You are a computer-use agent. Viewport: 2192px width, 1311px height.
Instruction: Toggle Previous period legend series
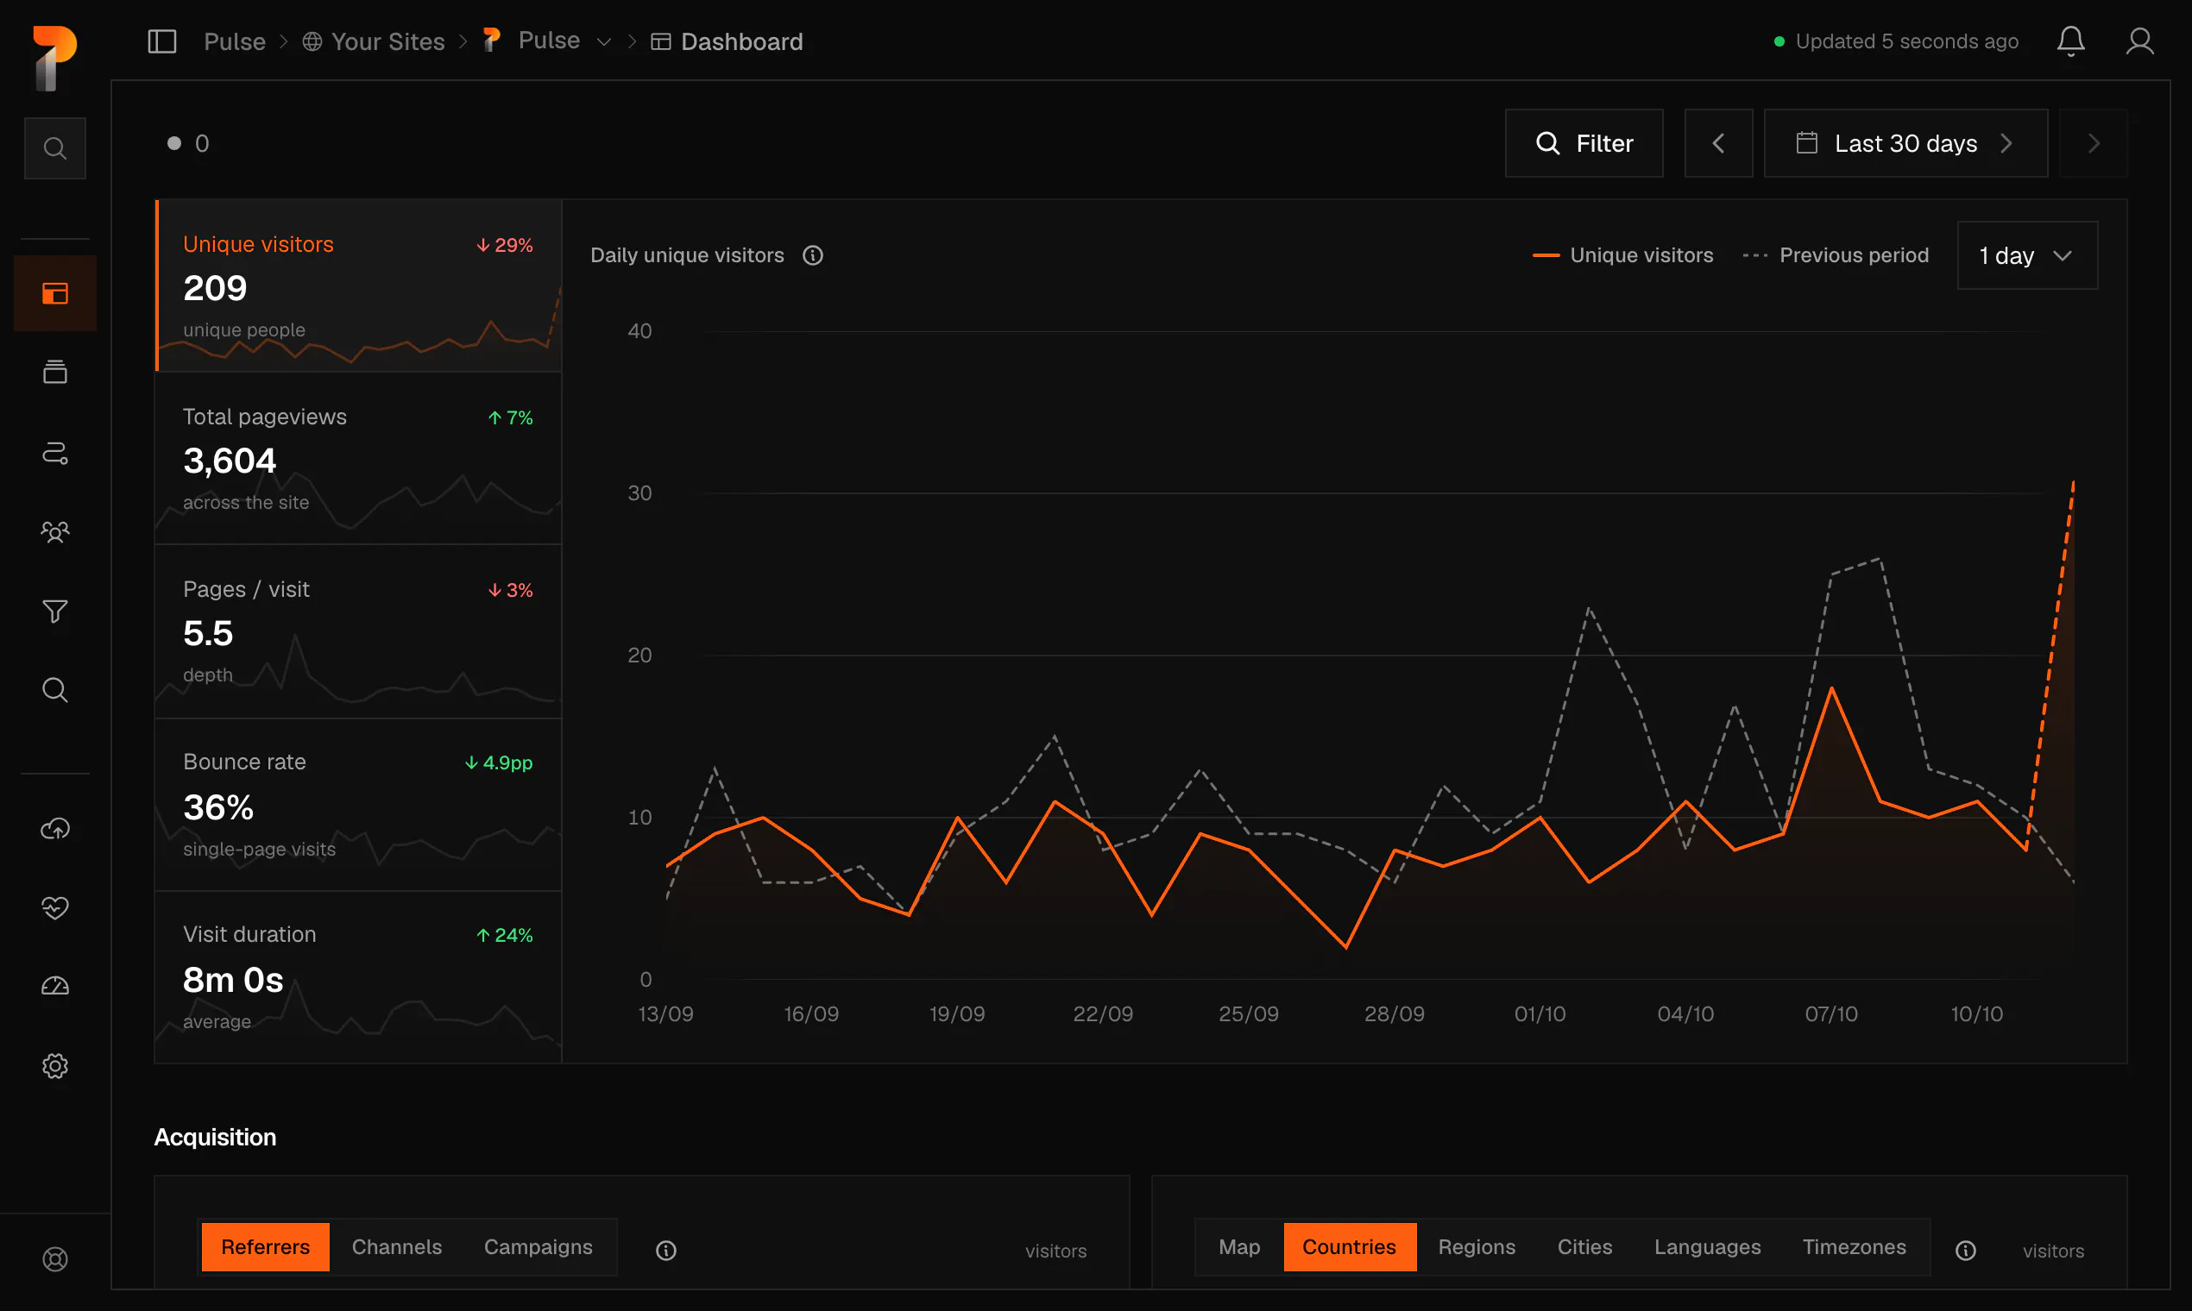pos(1835,255)
